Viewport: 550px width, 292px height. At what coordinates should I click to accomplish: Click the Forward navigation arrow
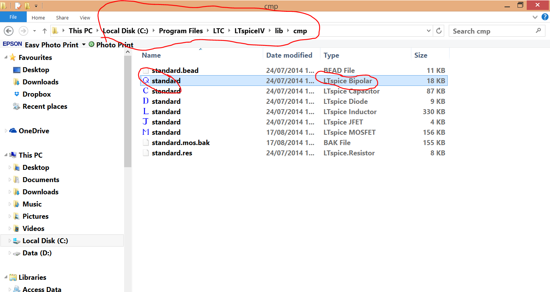(23, 31)
